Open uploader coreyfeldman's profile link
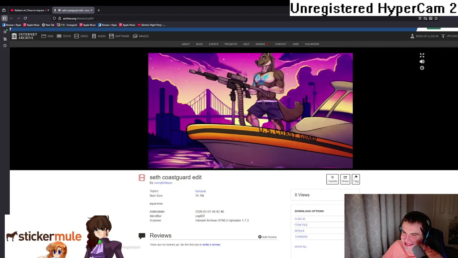 tap(163, 183)
